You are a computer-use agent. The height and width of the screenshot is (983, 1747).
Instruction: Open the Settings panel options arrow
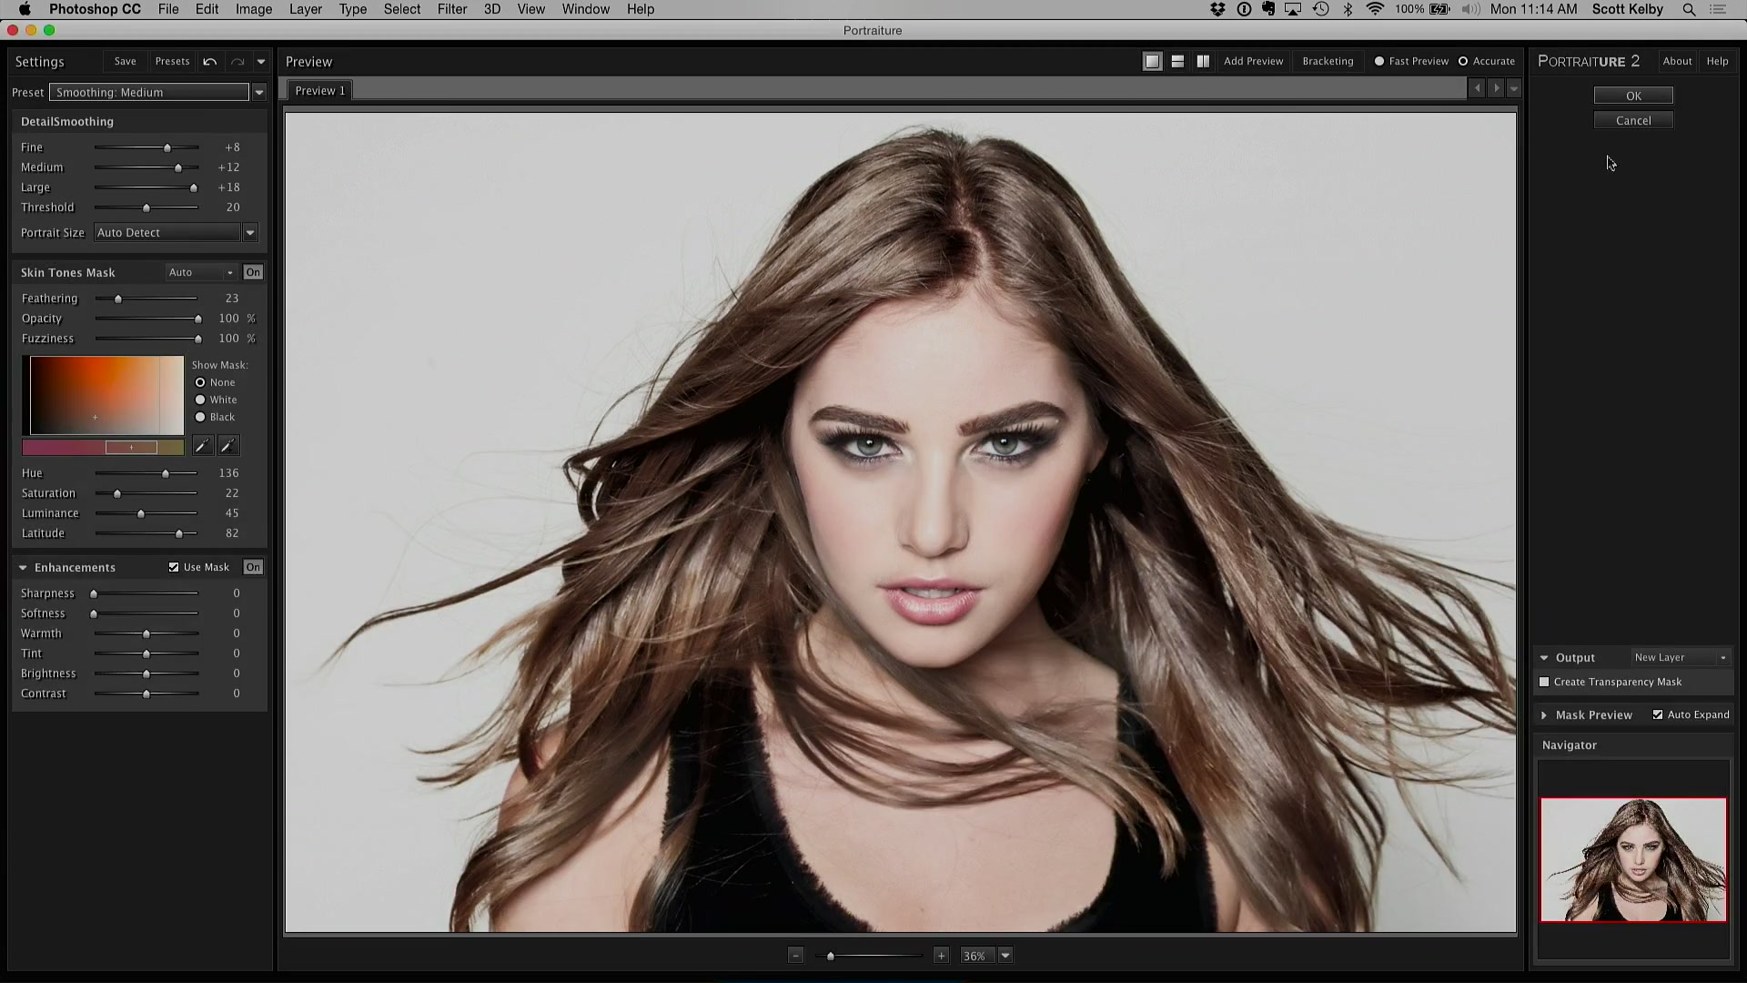[x=261, y=62]
